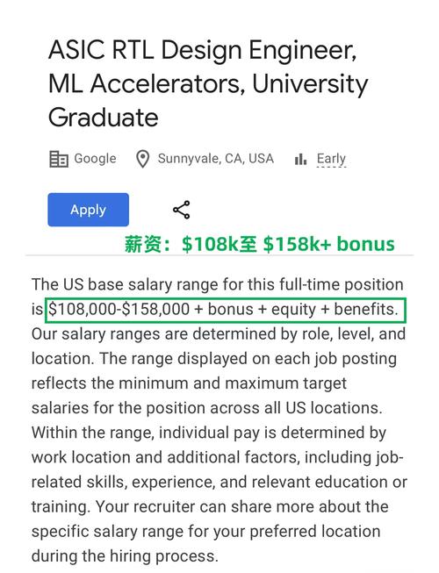Click the word Graduate in the heading
Viewport: 439px width, 573px height.
point(104,118)
